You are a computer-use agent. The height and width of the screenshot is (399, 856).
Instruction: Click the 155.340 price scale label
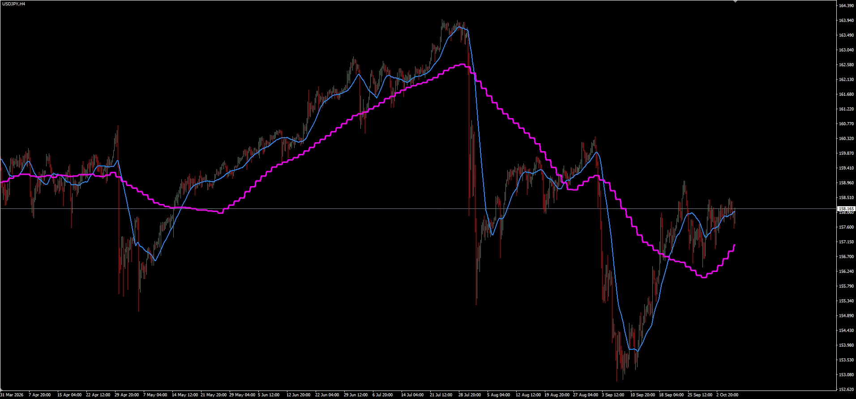click(846, 301)
